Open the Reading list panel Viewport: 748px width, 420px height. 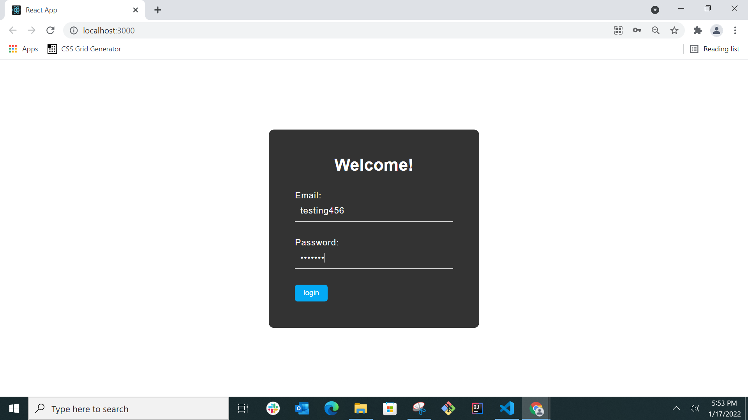(715, 49)
